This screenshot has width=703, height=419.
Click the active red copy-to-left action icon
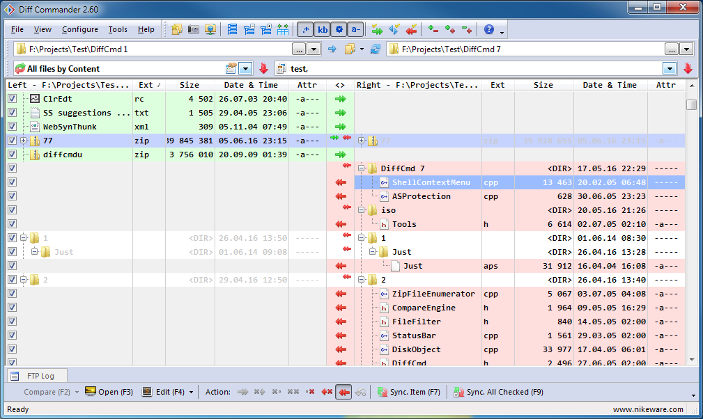(x=343, y=392)
